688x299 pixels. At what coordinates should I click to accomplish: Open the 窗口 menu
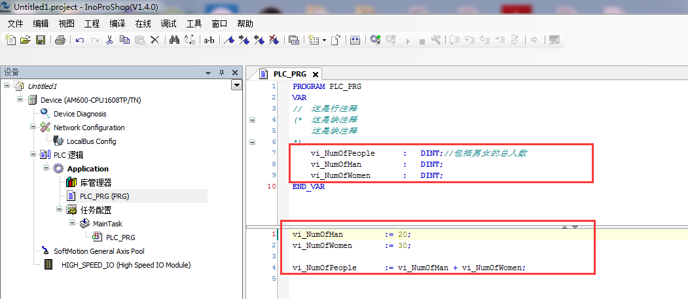(x=219, y=24)
